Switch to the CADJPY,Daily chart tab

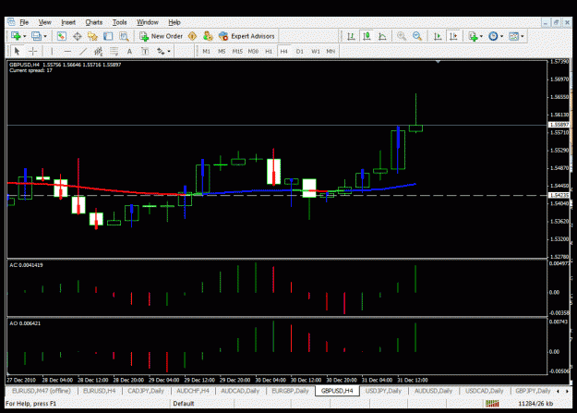pos(146,391)
